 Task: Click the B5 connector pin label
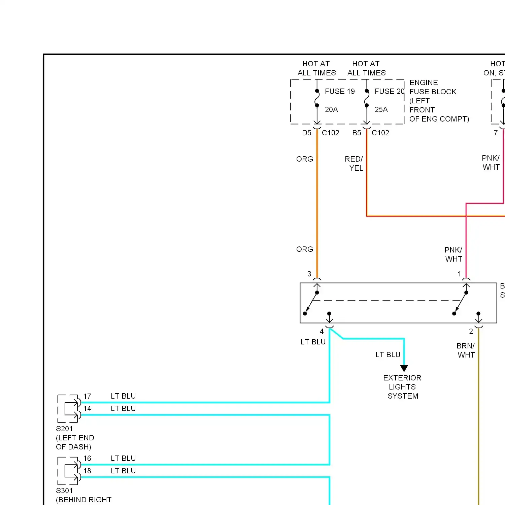(357, 133)
